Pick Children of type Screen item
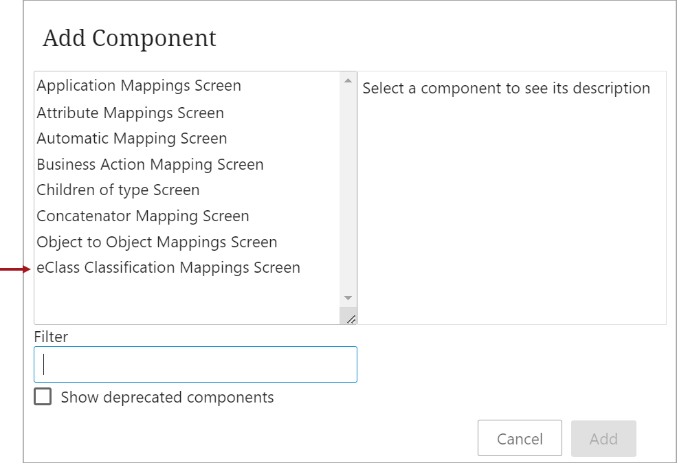The width and height of the screenshot is (677, 463). point(187,190)
